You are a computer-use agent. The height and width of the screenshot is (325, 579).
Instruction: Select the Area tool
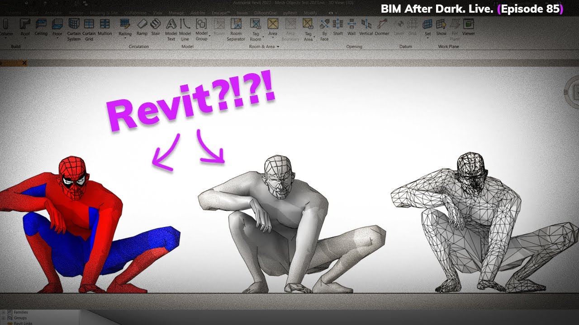click(273, 27)
